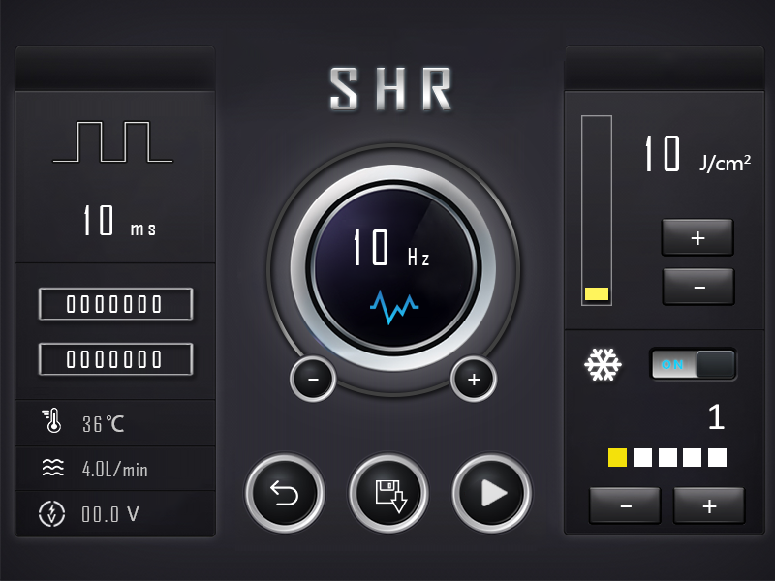Screen dimensions: 775x581
Task: Click the square pulse waveform icon
Action: click(x=113, y=141)
